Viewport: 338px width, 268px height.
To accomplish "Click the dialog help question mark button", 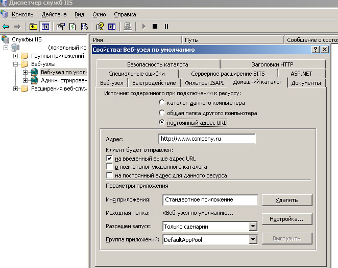I will (x=316, y=50).
